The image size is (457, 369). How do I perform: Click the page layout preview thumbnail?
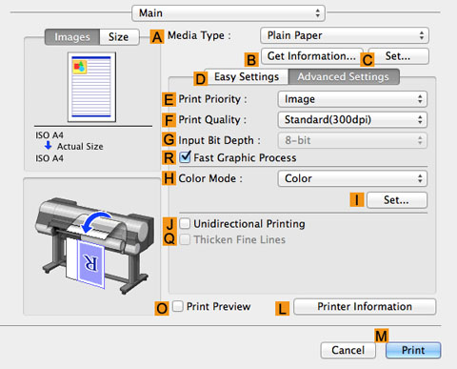91,87
